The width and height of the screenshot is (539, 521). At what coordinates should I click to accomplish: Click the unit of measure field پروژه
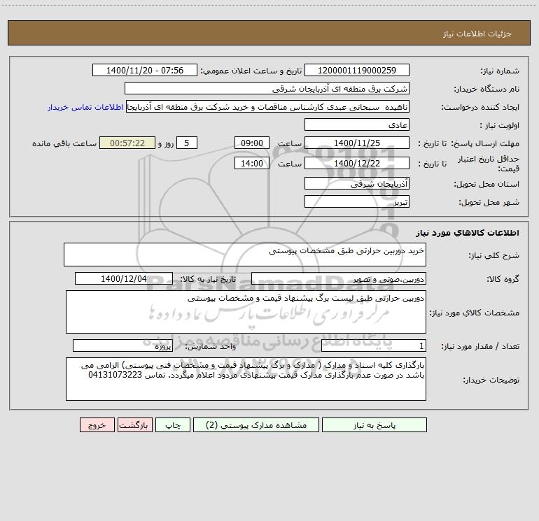pyautogui.click(x=122, y=346)
